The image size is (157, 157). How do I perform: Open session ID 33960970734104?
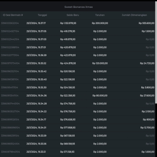10,63
